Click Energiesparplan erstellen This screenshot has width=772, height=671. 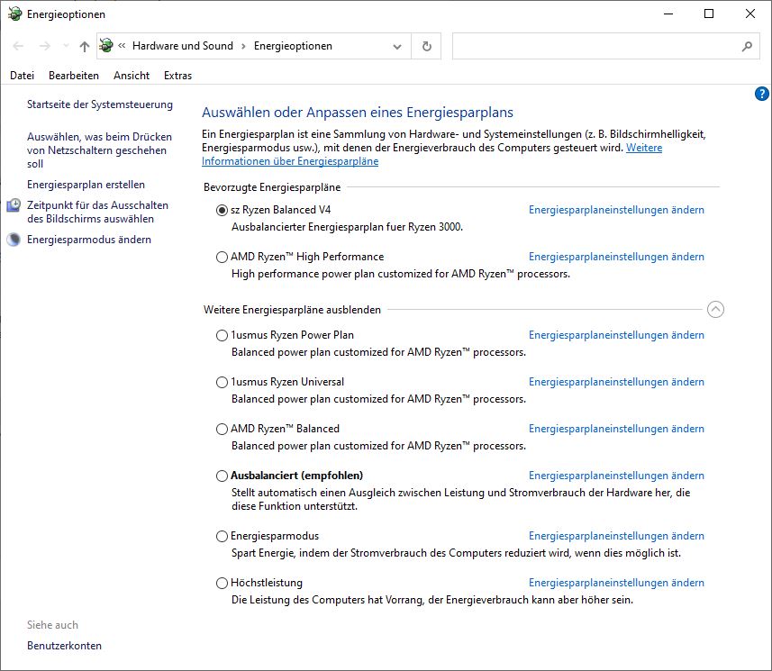coord(86,185)
